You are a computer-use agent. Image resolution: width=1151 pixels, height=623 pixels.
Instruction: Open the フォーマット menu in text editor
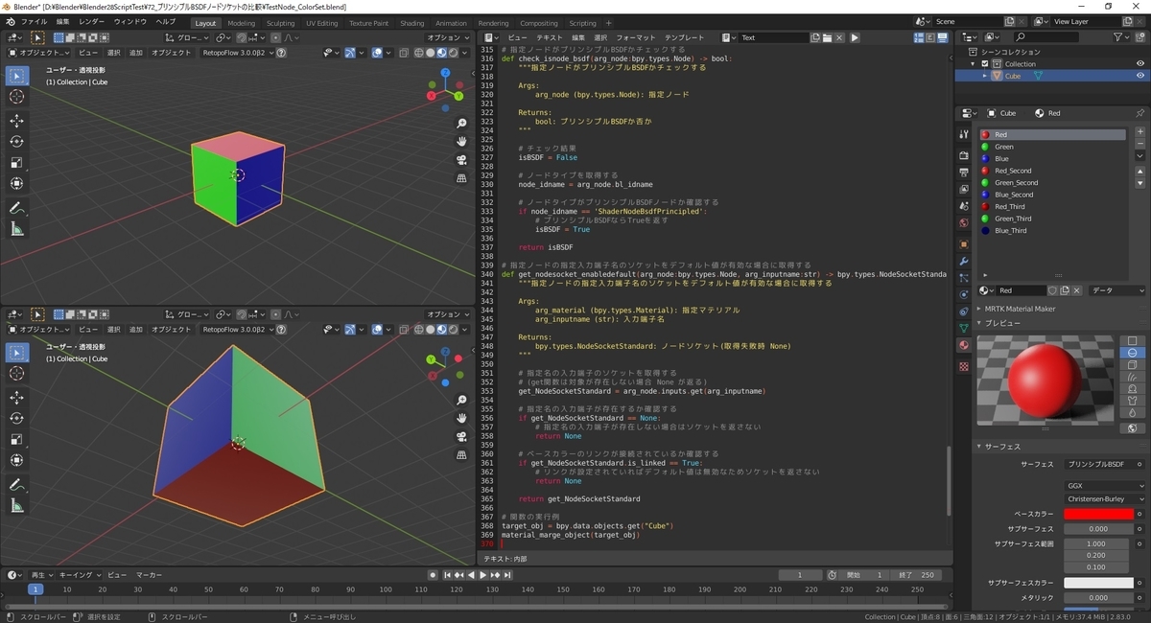coord(636,38)
